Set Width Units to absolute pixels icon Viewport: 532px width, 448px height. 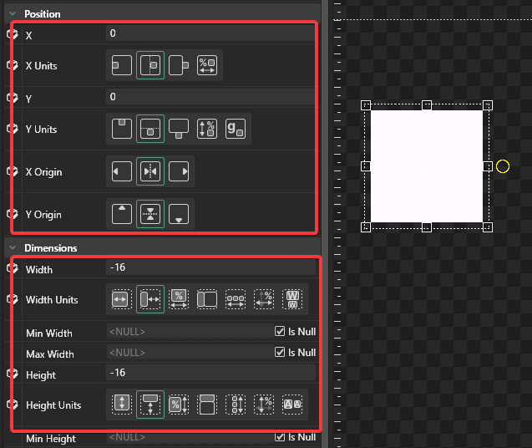tap(122, 299)
